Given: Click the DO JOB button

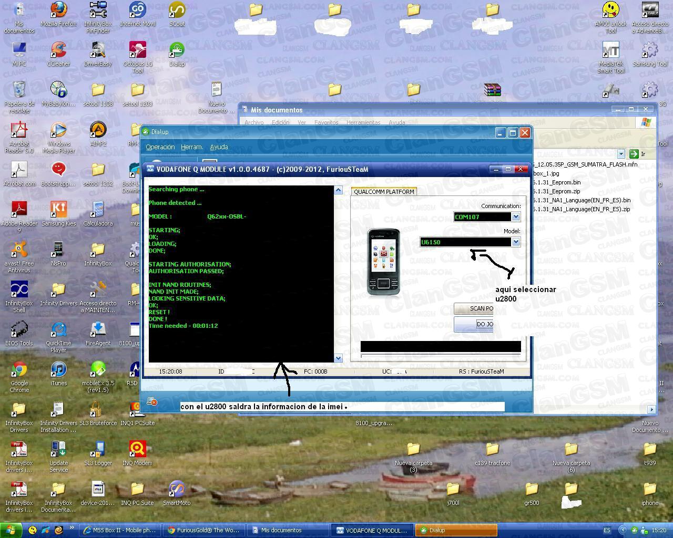Looking at the screenshot, I should point(474,324).
